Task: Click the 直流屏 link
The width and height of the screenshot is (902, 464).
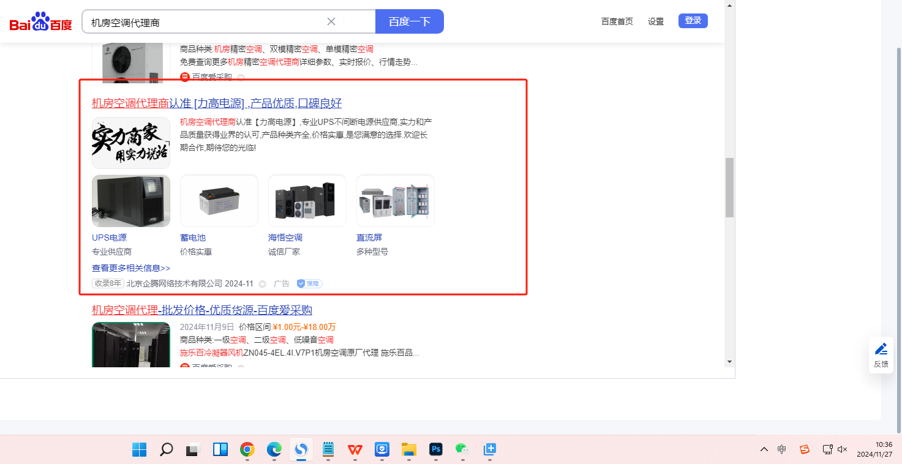Action: click(369, 238)
